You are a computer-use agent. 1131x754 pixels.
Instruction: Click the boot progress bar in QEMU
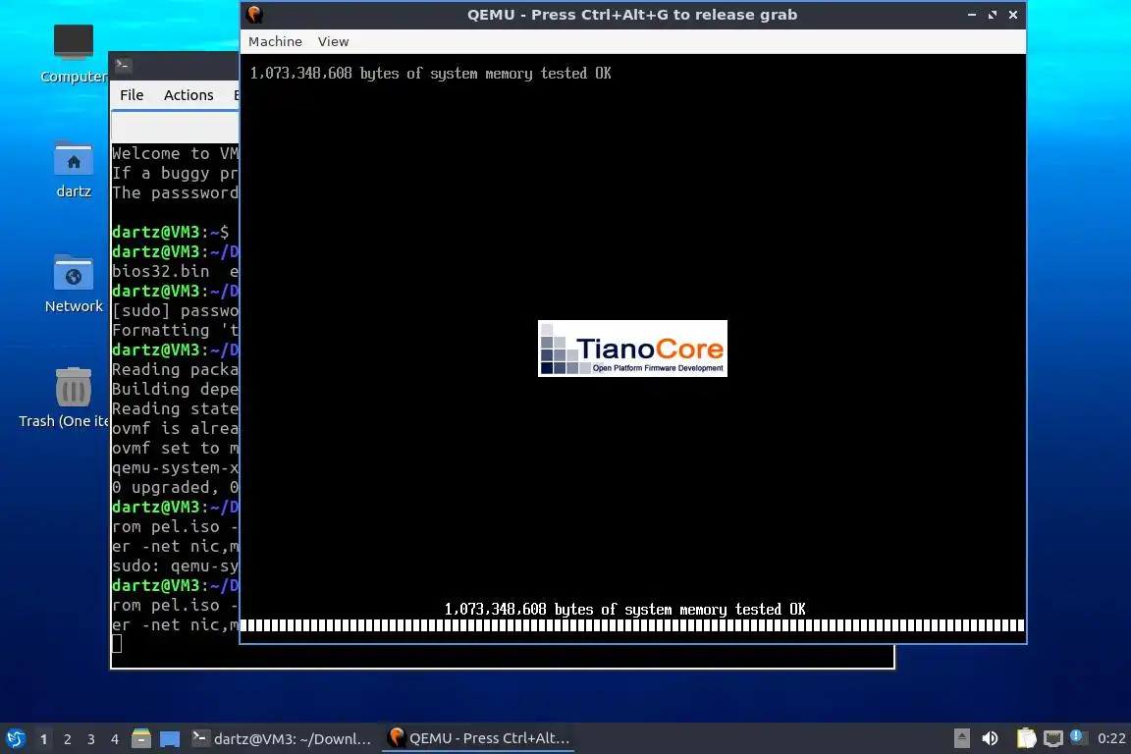coord(632,625)
